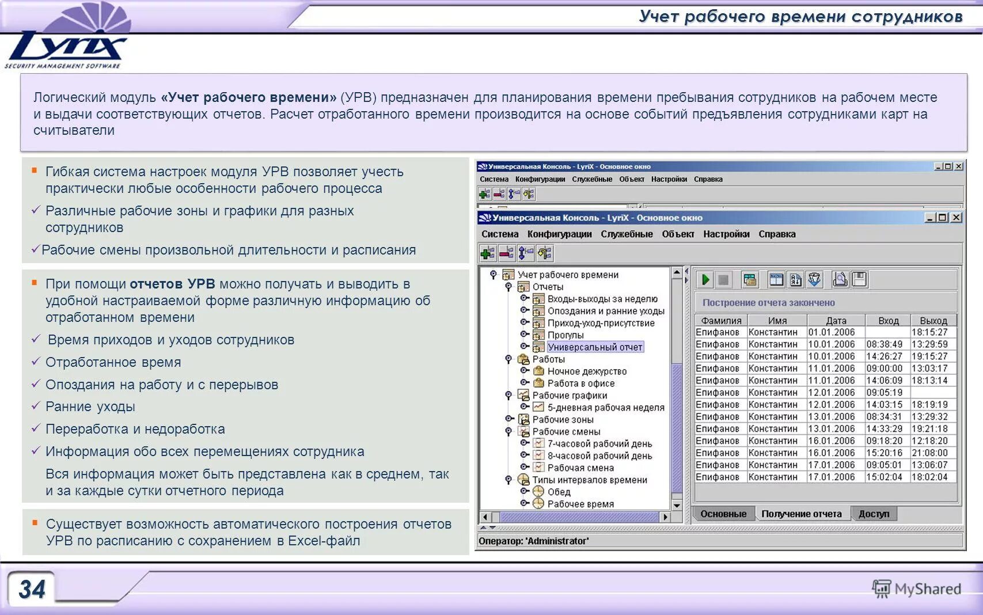Click the table cell with entry time 08:38:49
This screenshot has height=615, width=983.
coord(888,344)
